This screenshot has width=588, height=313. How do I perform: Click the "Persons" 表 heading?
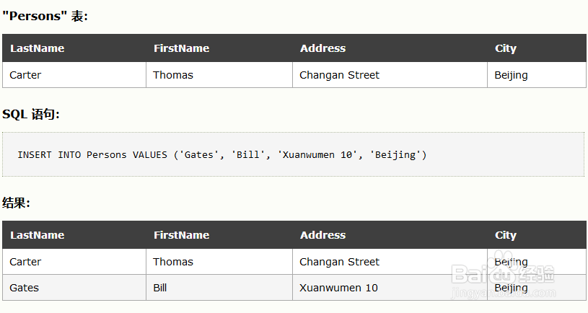45,16
